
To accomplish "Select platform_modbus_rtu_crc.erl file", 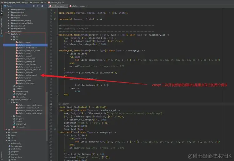I will pos(28,67).
